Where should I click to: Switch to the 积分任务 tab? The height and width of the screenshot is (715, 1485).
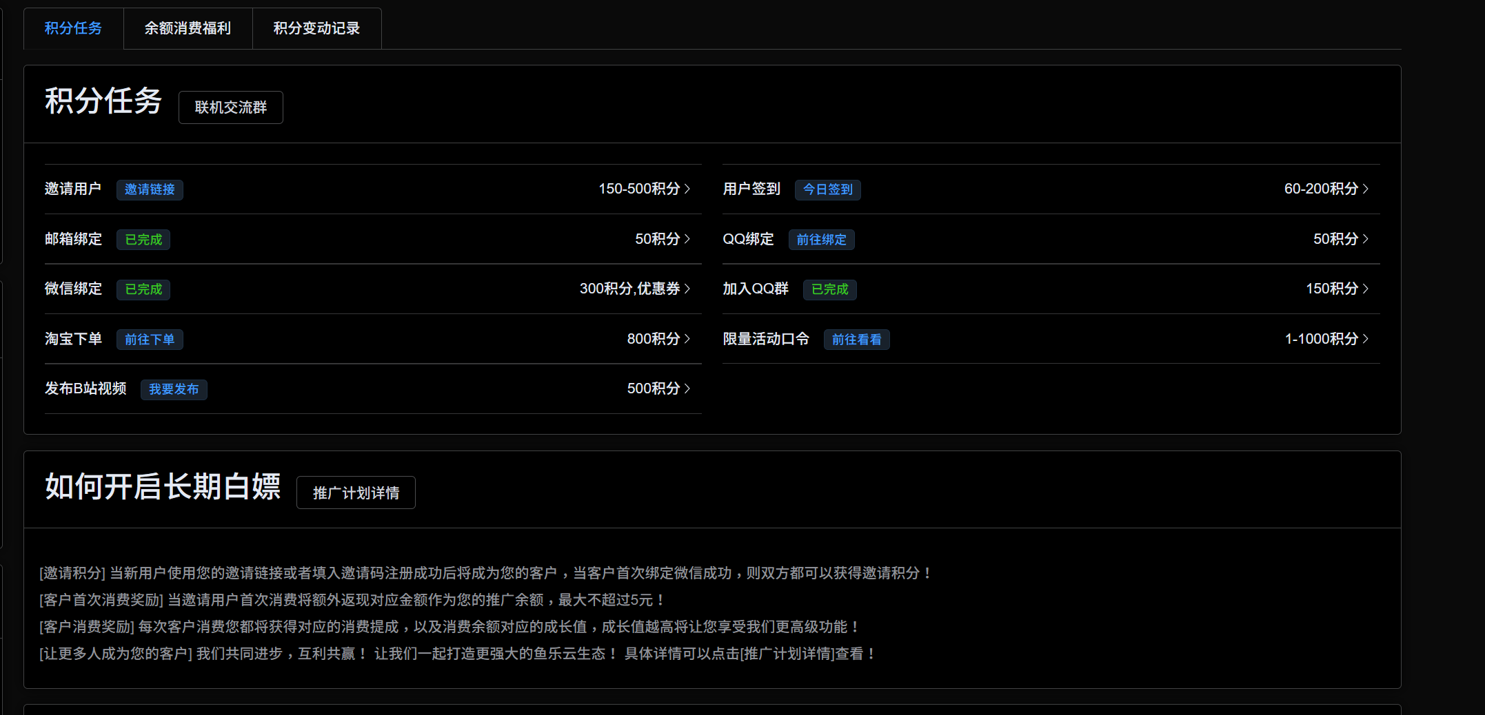point(73,28)
